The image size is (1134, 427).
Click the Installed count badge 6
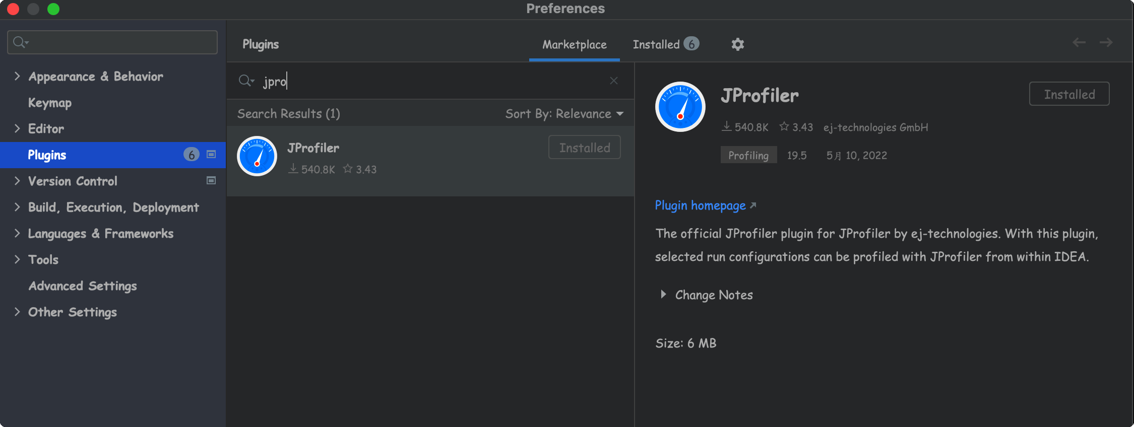click(691, 44)
